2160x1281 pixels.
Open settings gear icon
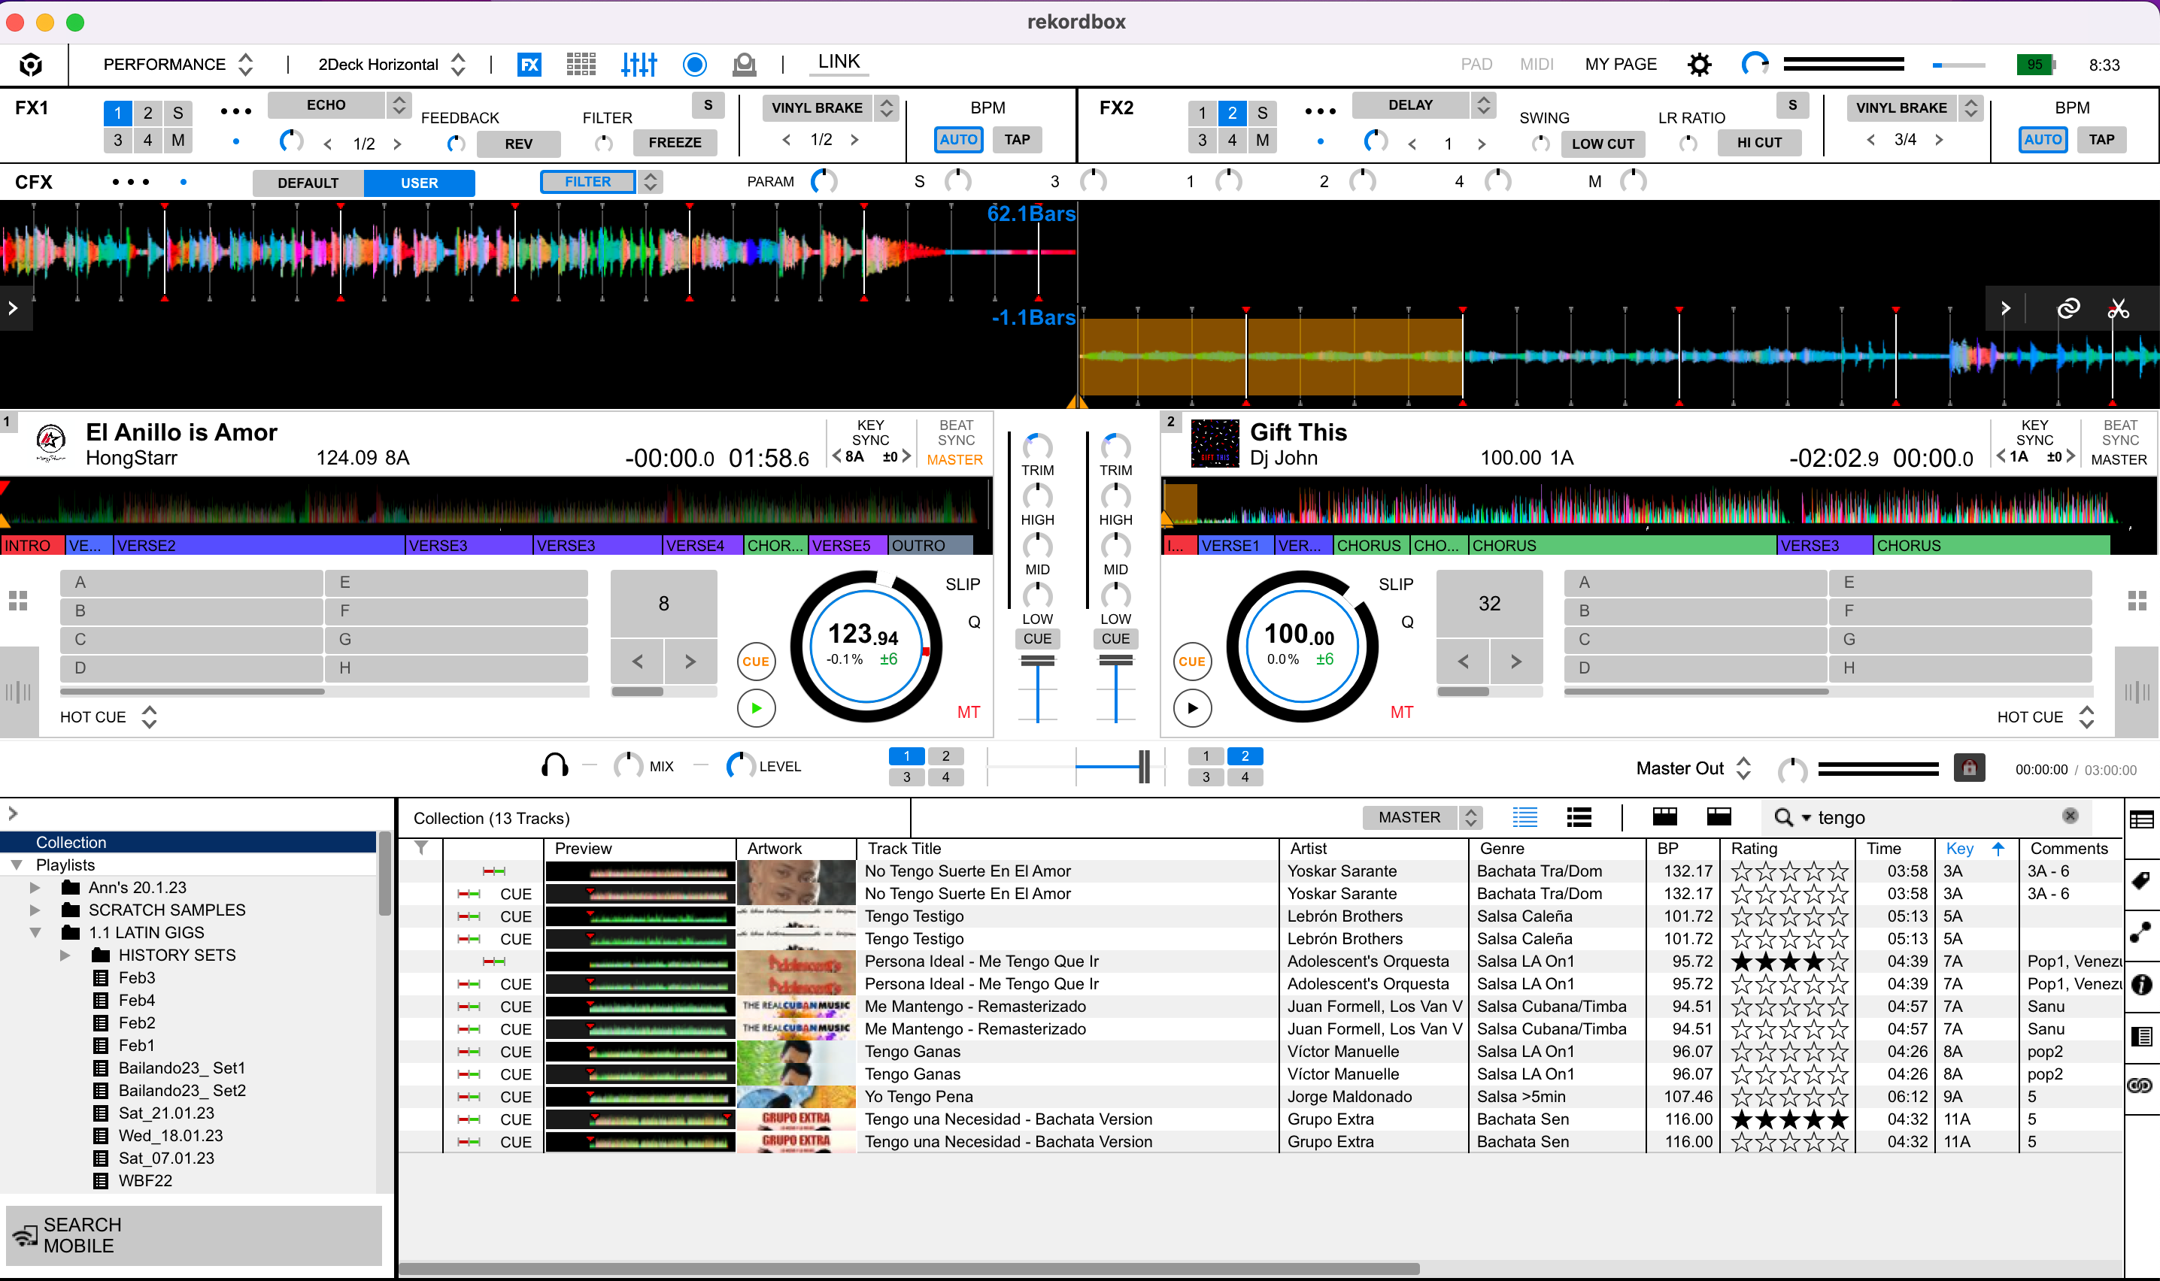[1699, 65]
